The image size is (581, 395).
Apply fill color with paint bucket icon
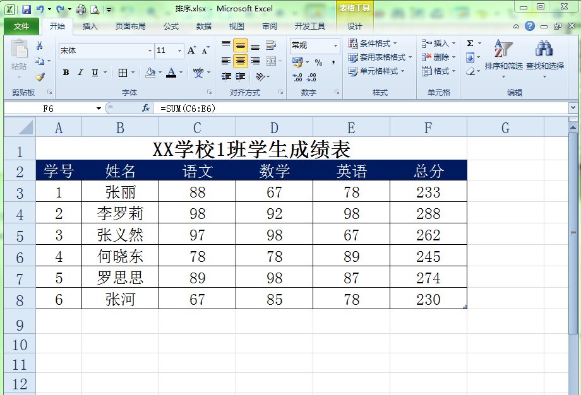[x=150, y=73]
